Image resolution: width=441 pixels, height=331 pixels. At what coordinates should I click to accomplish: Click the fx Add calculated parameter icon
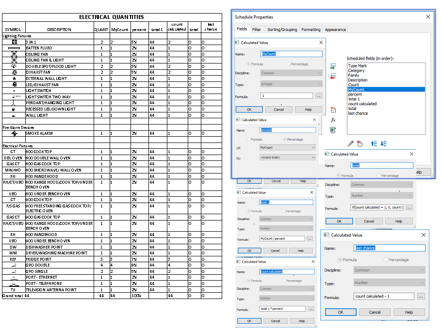(x=333, y=120)
